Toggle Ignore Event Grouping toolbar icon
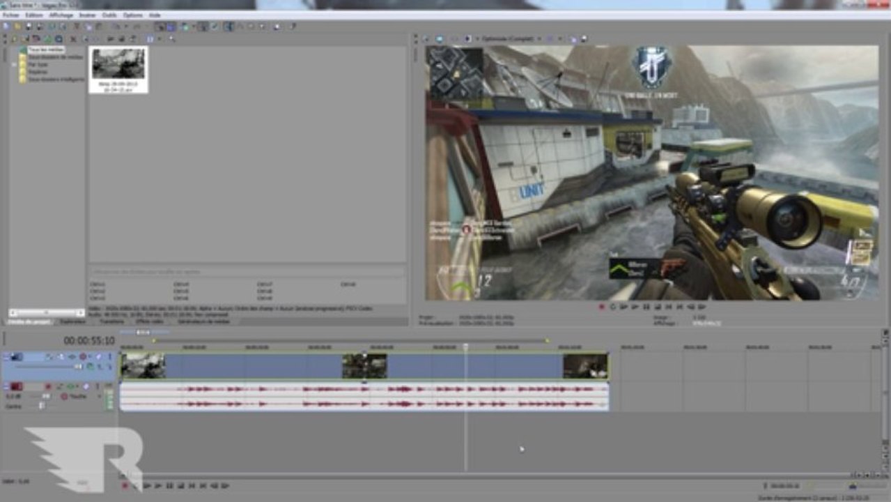 [x=214, y=26]
